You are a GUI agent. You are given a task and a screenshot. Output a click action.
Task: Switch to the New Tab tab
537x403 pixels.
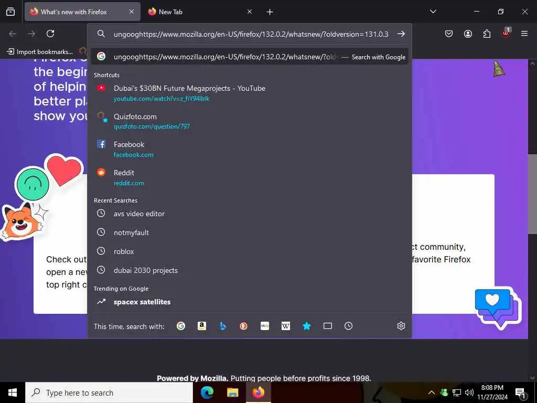[x=200, y=12]
